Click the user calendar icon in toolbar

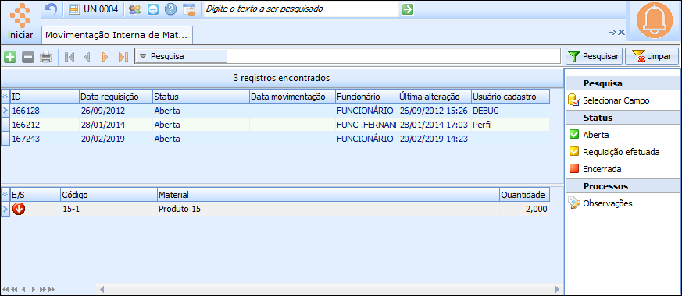(x=189, y=9)
